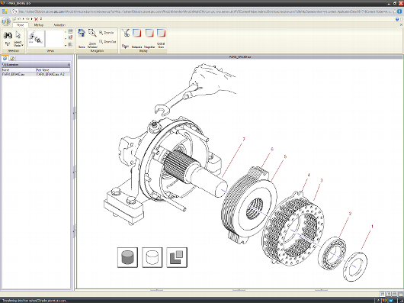Click the Zoom In button
Image resolution: width=404 pixels, height=303 pixels.
(107, 33)
